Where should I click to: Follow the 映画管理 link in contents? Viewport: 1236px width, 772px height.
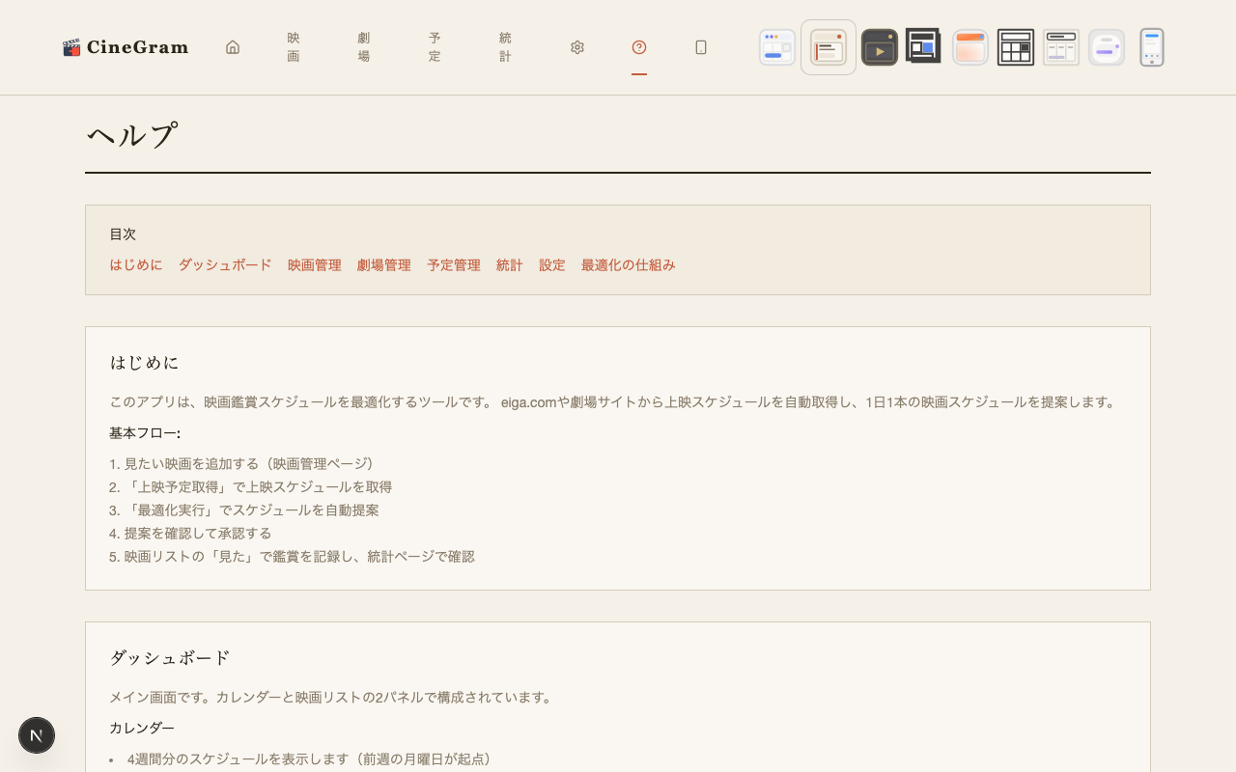tap(315, 265)
